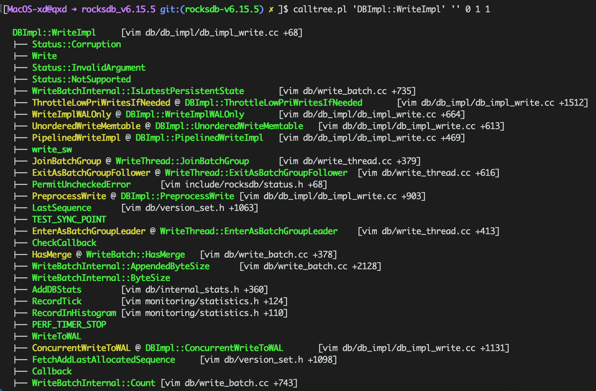The image size is (596, 391).
Task: Click the vim db_impl_write.cc +664 location
Action: tap(372, 114)
